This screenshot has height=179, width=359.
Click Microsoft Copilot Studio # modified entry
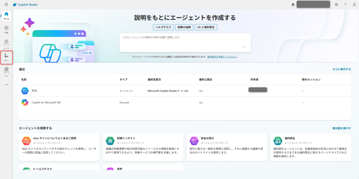[x=163, y=91]
